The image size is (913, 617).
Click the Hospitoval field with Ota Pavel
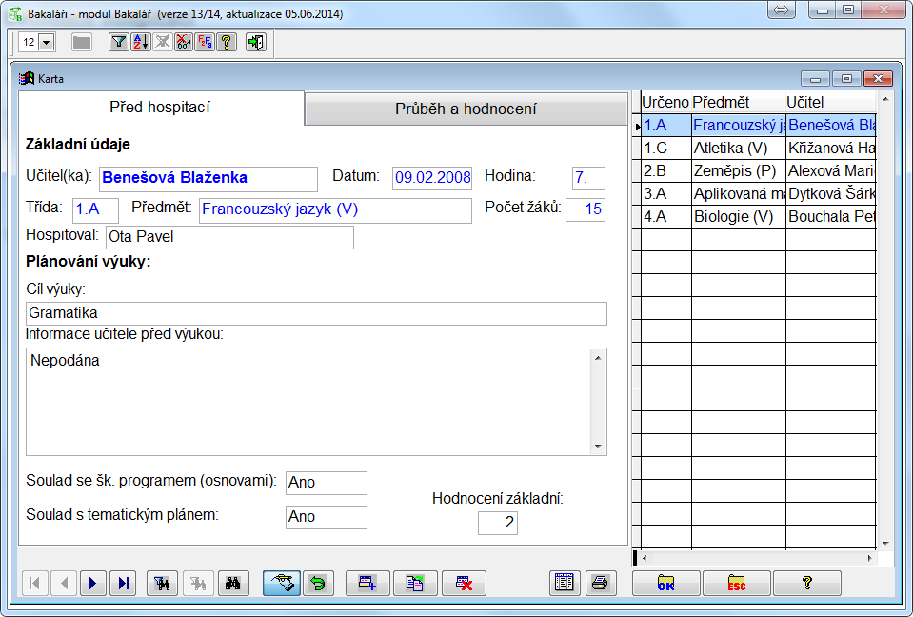tap(228, 237)
